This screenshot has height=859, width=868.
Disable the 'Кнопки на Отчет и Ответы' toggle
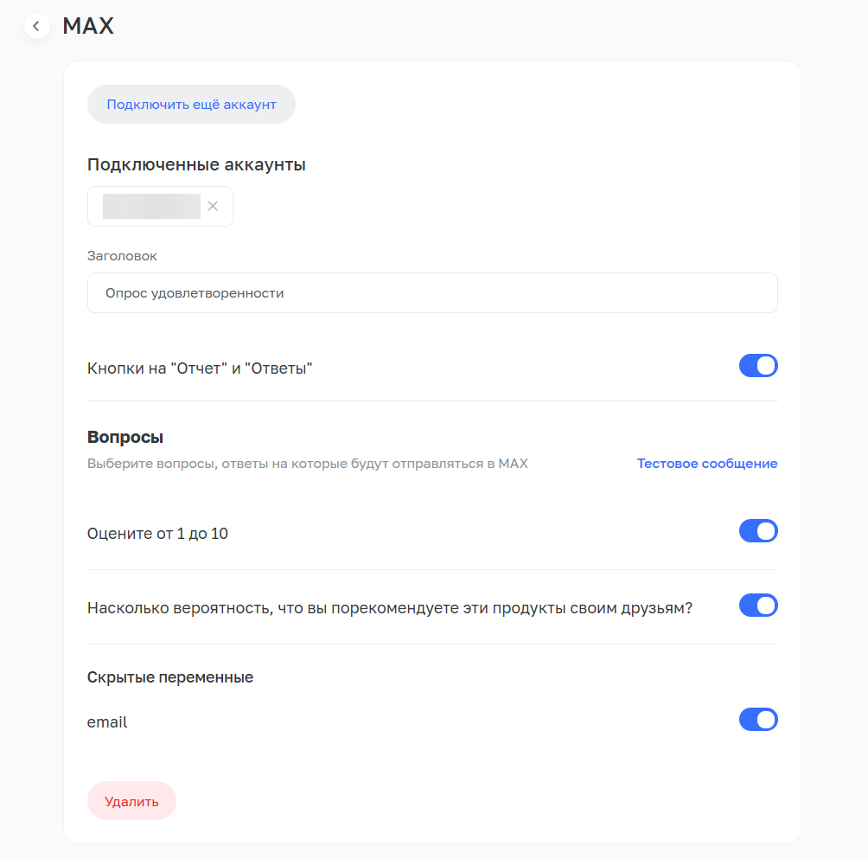pos(757,366)
